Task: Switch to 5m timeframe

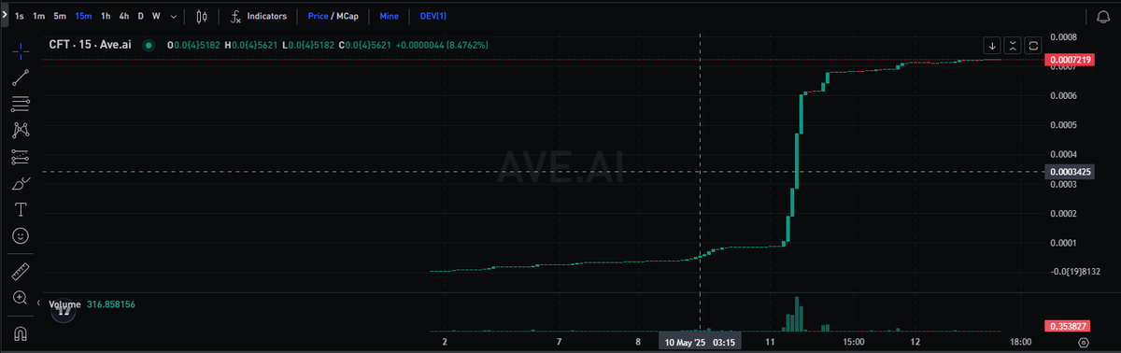Action: tap(60, 17)
